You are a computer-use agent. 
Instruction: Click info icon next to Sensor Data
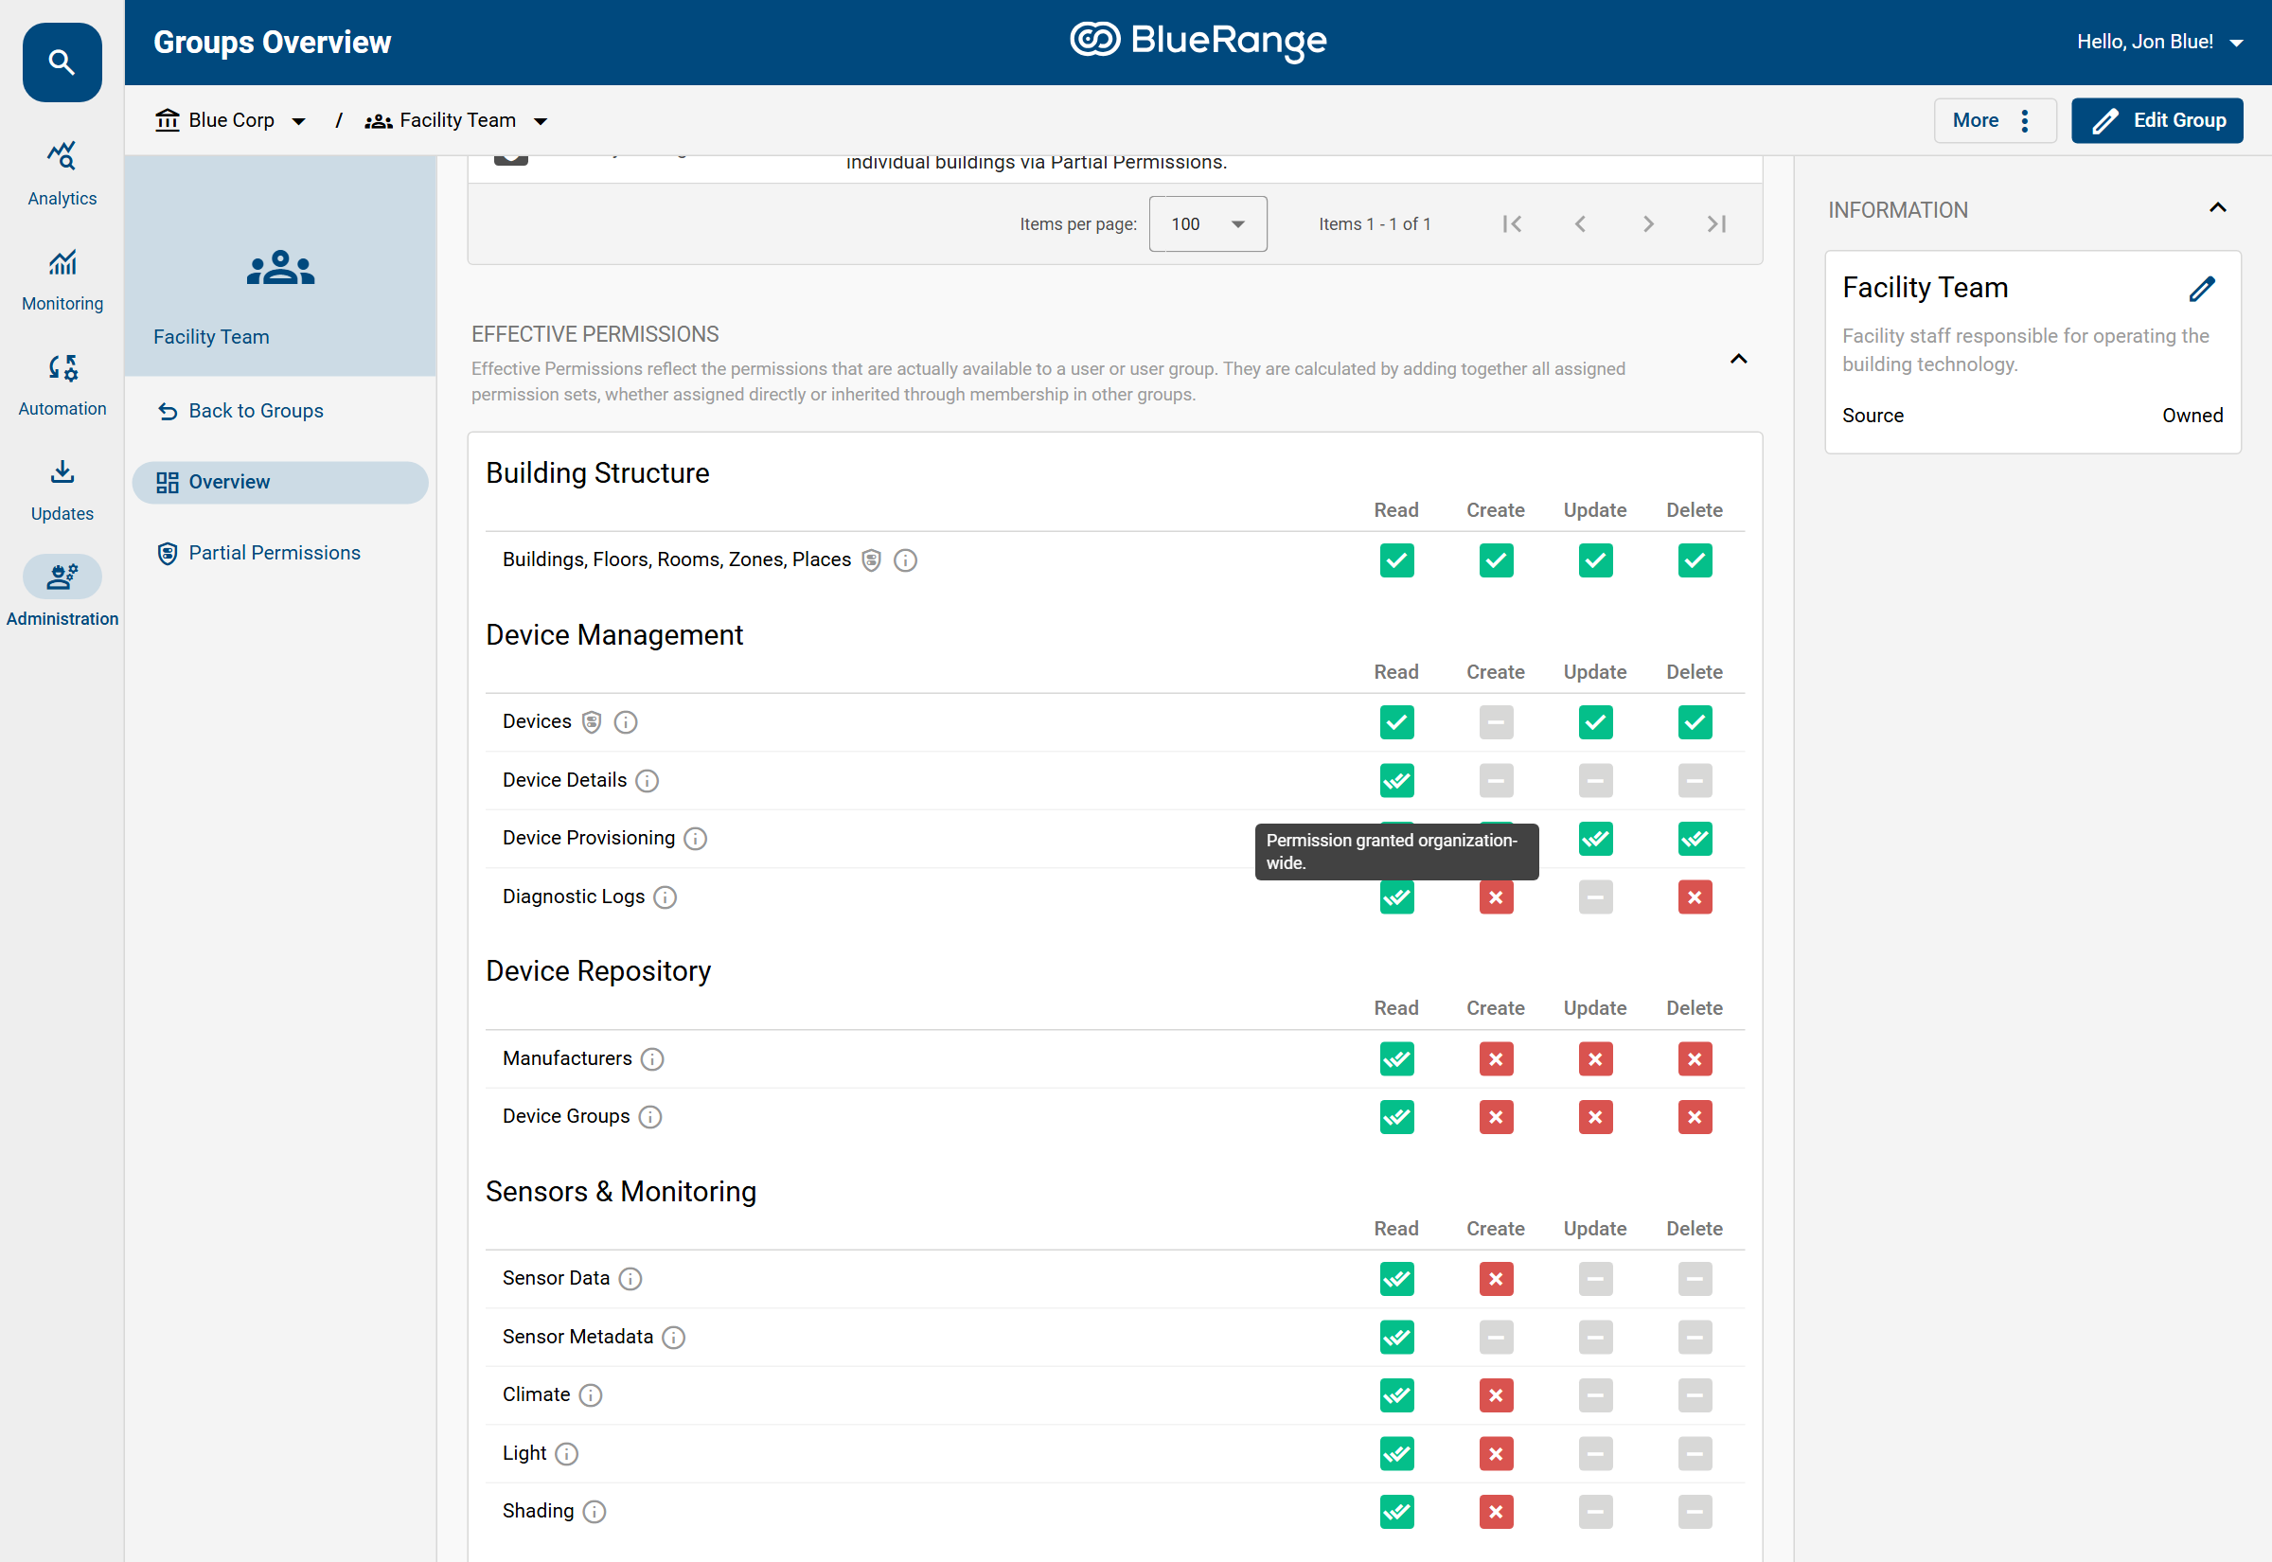(630, 1279)
